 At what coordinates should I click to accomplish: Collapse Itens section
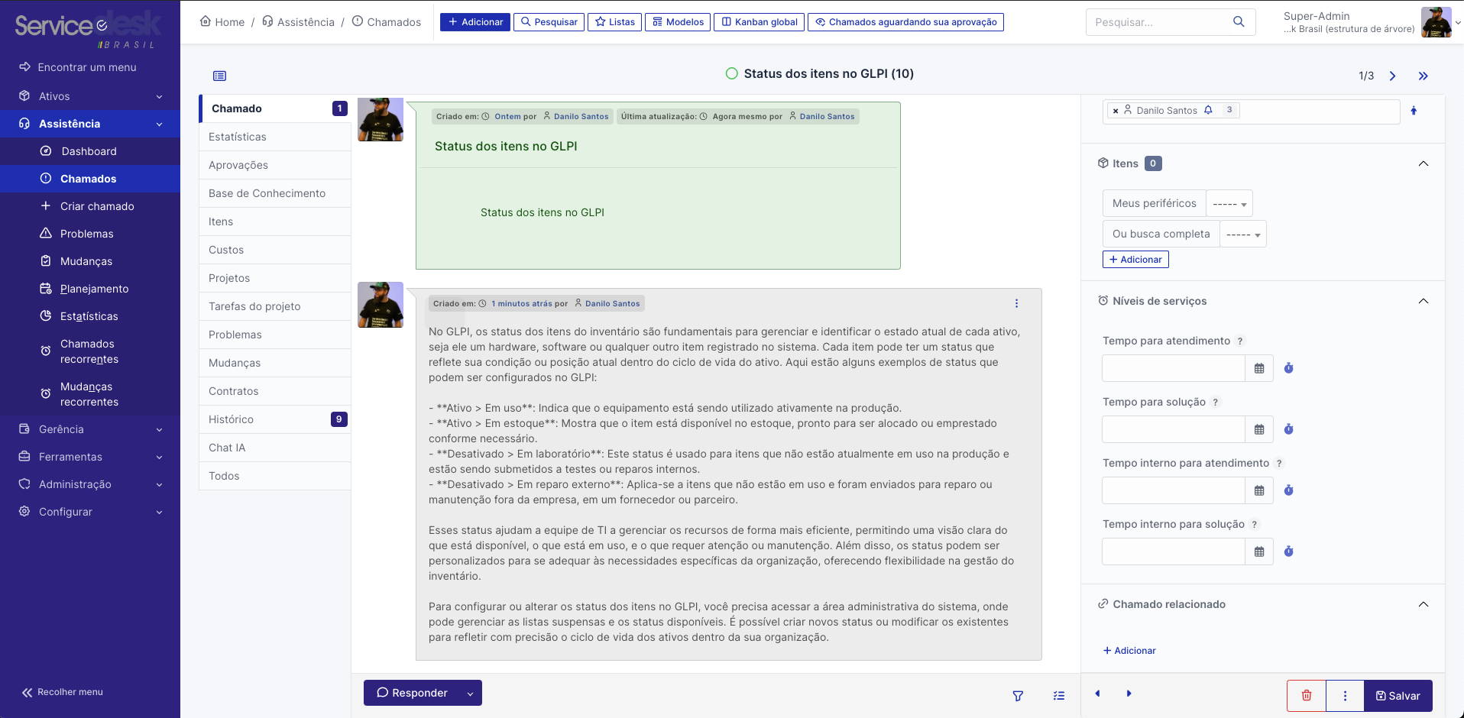(x=1423, y=163)
